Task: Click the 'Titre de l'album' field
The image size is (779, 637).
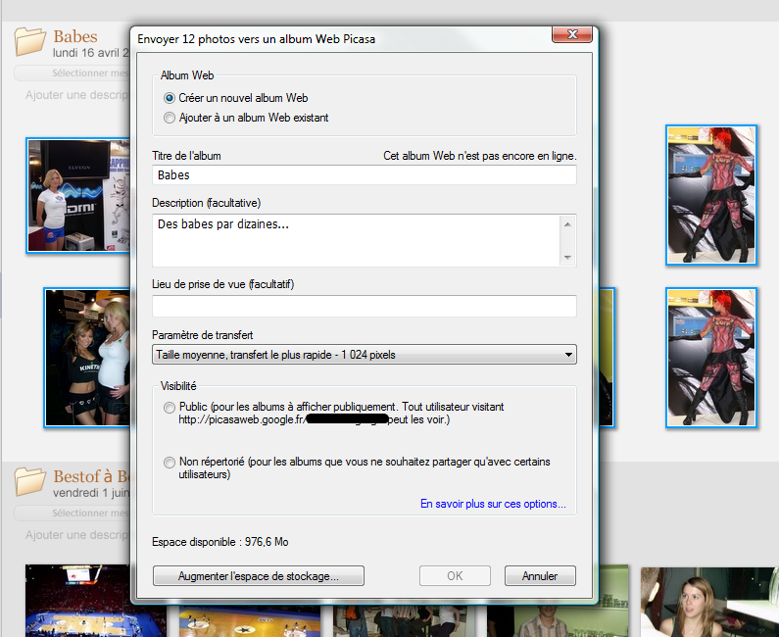Action: (365, 174)
